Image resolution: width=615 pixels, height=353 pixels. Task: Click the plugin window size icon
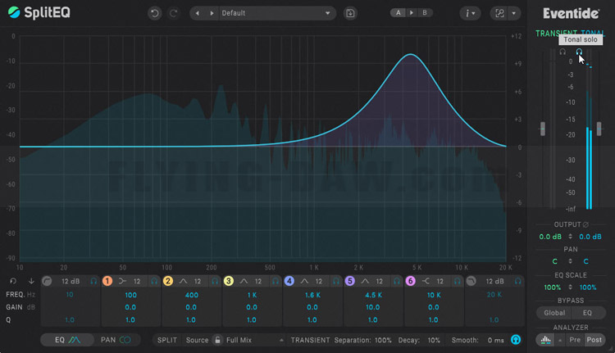tap(499, 13)
